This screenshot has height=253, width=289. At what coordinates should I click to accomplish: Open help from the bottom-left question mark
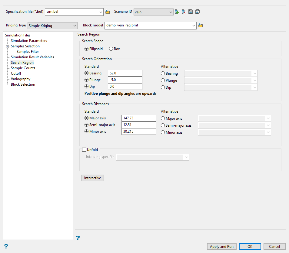tap(6, 246)
